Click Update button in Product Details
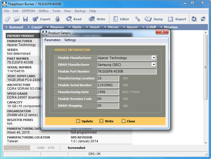The height and width of the screenshot is (159, 211). click(x=84, y=121)
